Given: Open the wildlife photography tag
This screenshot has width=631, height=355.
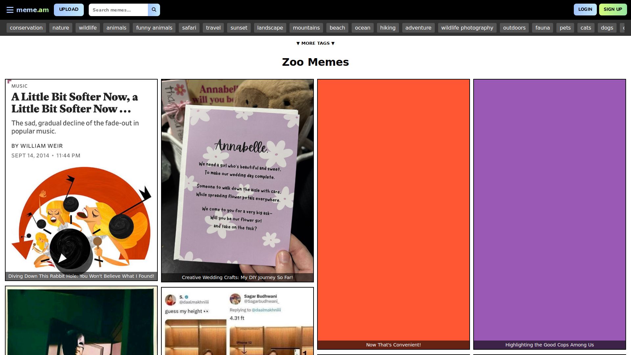Looking at the screenshot, I should [467, 28].
